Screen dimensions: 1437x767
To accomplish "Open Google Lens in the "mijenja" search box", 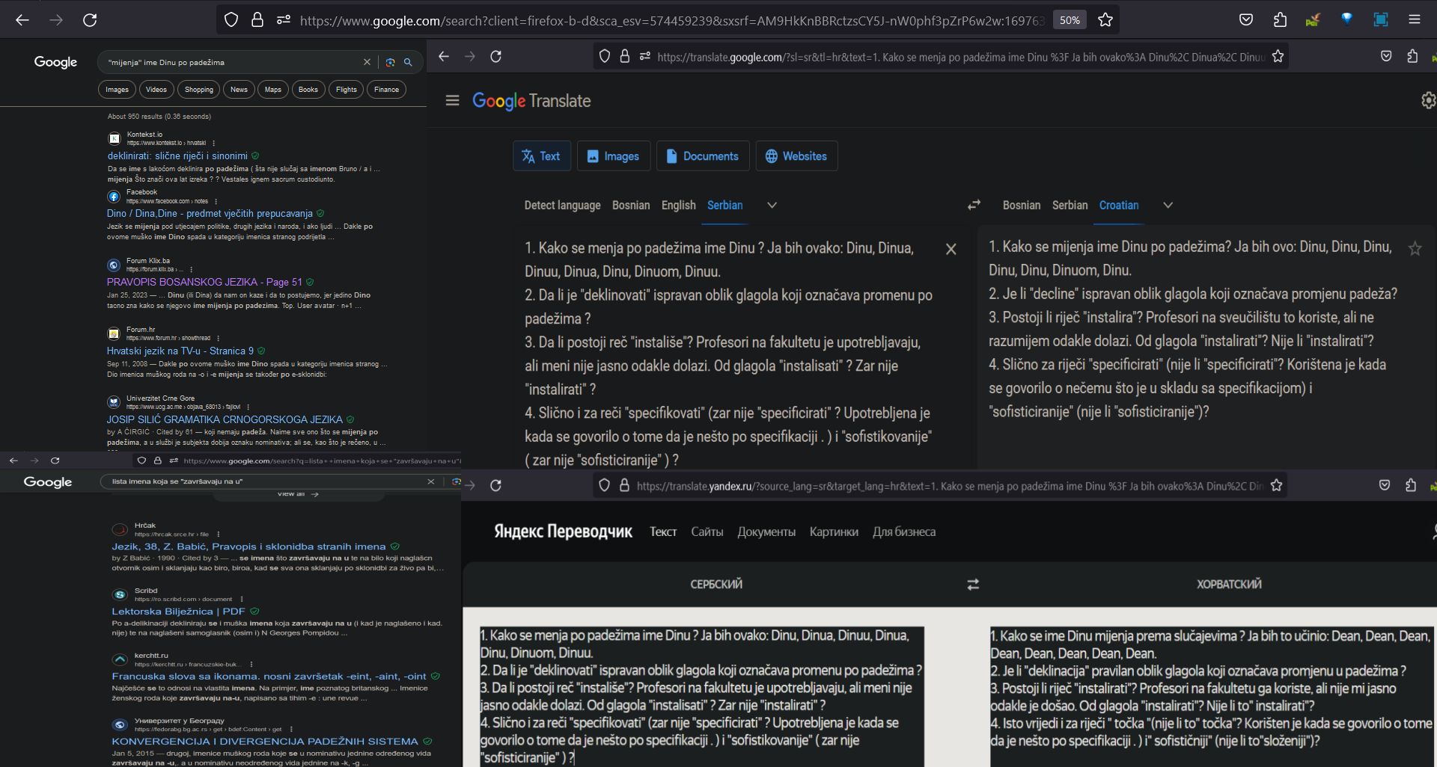I will pyautogui.click(x=390, y=62).
